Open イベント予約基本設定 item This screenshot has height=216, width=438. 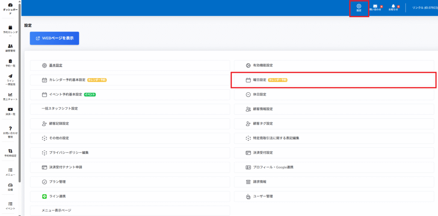coord(65,94)
